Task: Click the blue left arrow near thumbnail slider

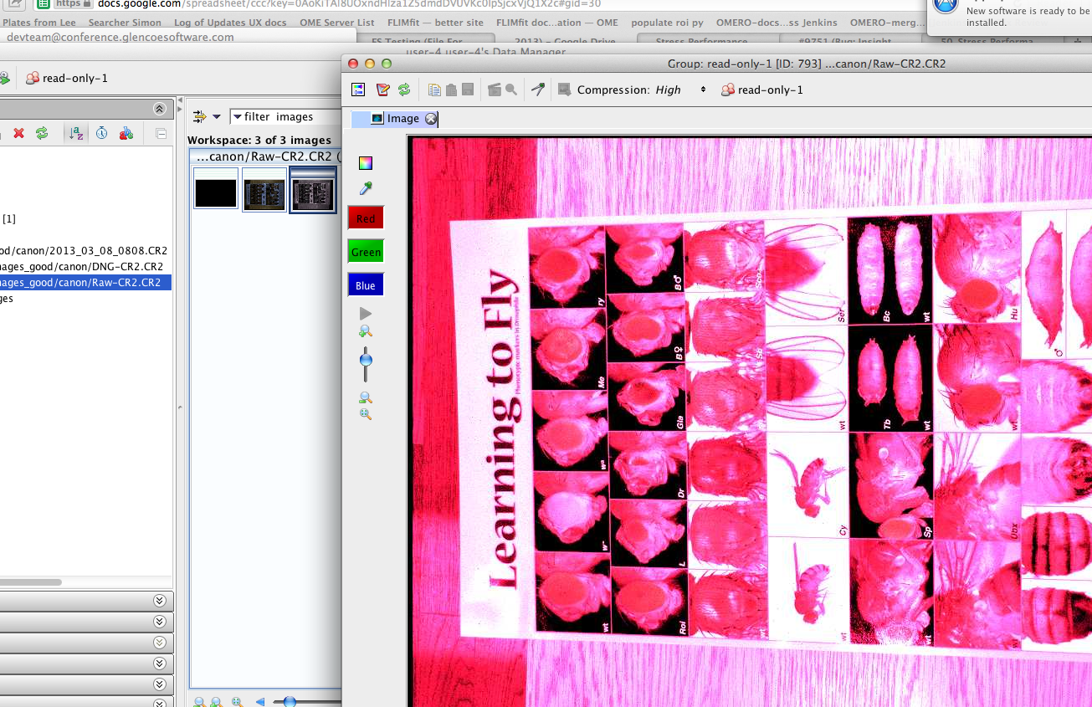Action: pyautogui.click(x=260, y=702)
